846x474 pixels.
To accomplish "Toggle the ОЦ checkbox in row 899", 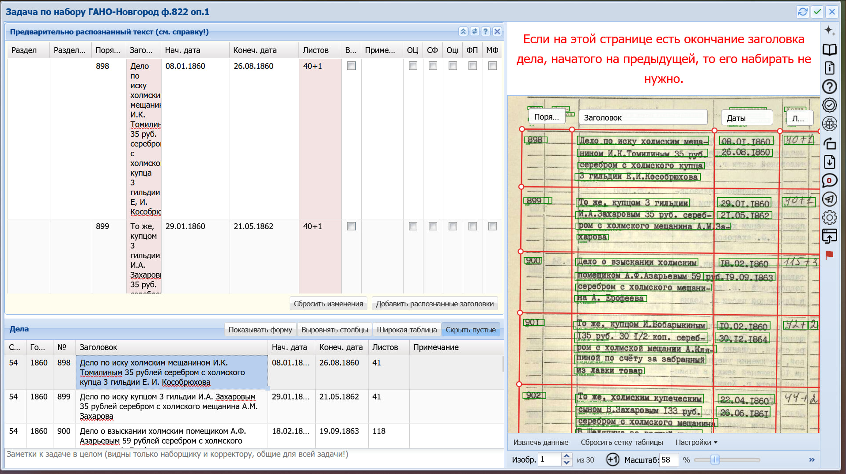I will (x=413, y=226).
